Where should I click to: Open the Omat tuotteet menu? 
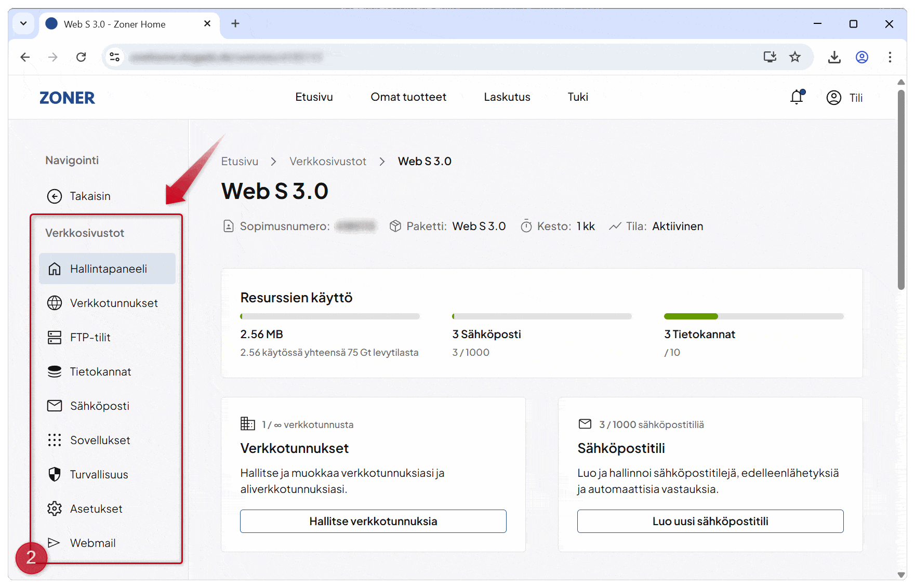(x=408, y=97)
